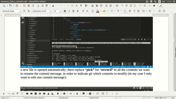Click the zoom percentage value
Screen dimensions: 176x99
pyautogui.click(x=173, y=98)
